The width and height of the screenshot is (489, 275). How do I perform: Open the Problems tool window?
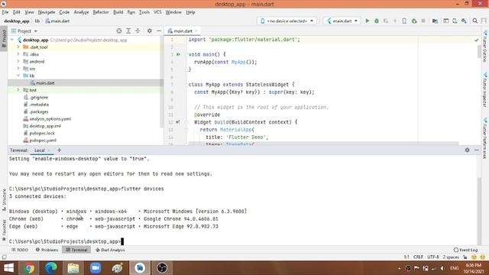point(47,250)
